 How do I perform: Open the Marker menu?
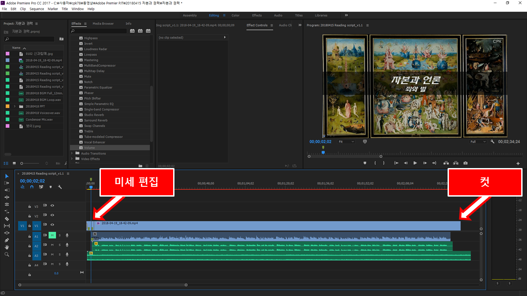pyautogui.click(x=53, y=9)
